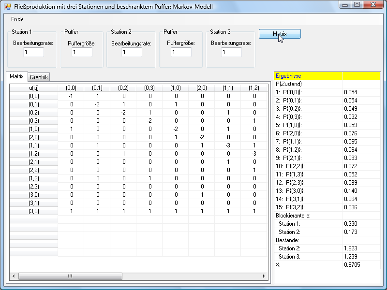Minimize the application window
The width and height of the screenshot is (387, 290).
(x=345, y=5)
